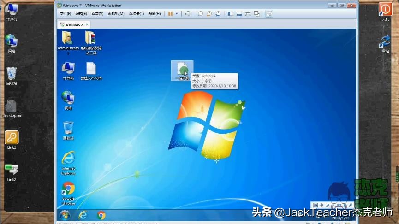Open the VM Start menu orb
This screenshot has width=399, height=224.
(x=65, y=216)
